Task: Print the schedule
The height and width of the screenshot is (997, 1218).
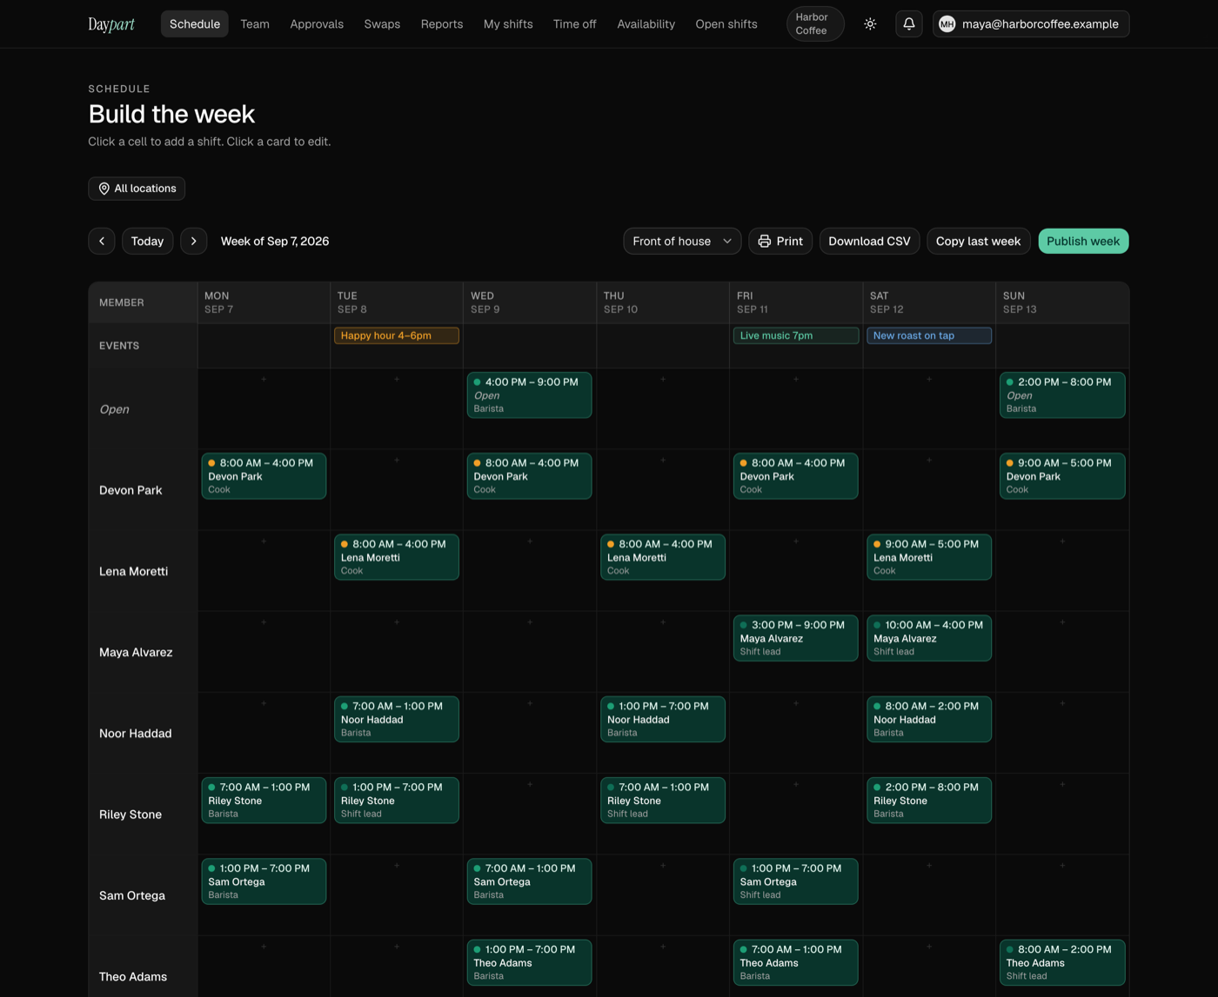Action: tap(780, 242)
